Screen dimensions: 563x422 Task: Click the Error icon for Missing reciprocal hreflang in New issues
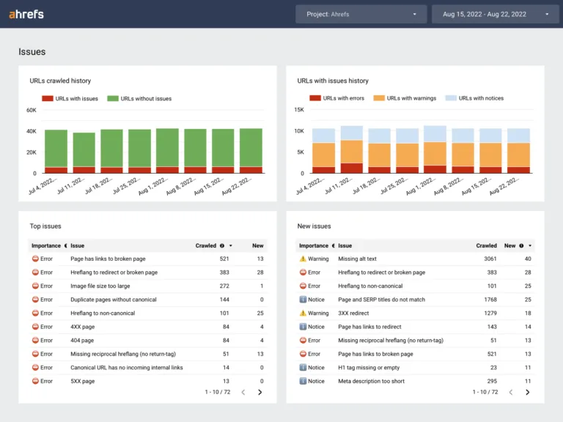(303, 340)
